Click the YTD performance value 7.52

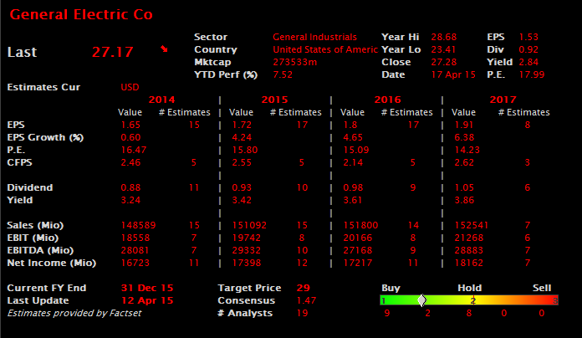point(283,74)
